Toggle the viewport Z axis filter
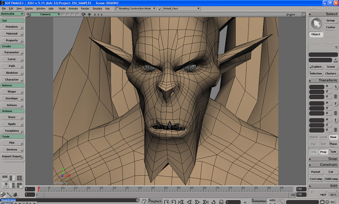 point(101,15)
